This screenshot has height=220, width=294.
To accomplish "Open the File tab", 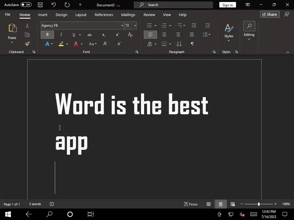I will tap(7, 15).
